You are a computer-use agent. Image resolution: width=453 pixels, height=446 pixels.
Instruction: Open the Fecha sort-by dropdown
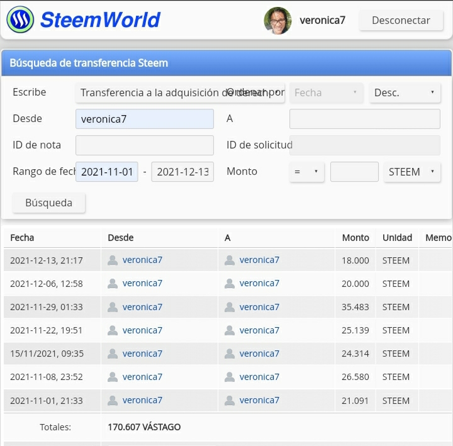[326, 92]
